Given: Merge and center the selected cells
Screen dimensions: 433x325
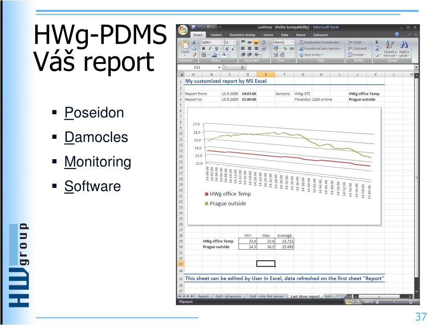Looking at the screenshot, I should 263,49.
